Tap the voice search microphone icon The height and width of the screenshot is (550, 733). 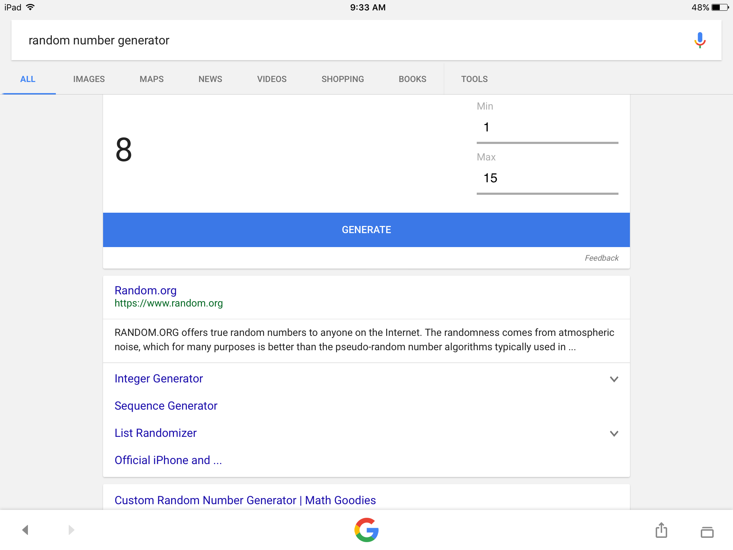point(700,40)
